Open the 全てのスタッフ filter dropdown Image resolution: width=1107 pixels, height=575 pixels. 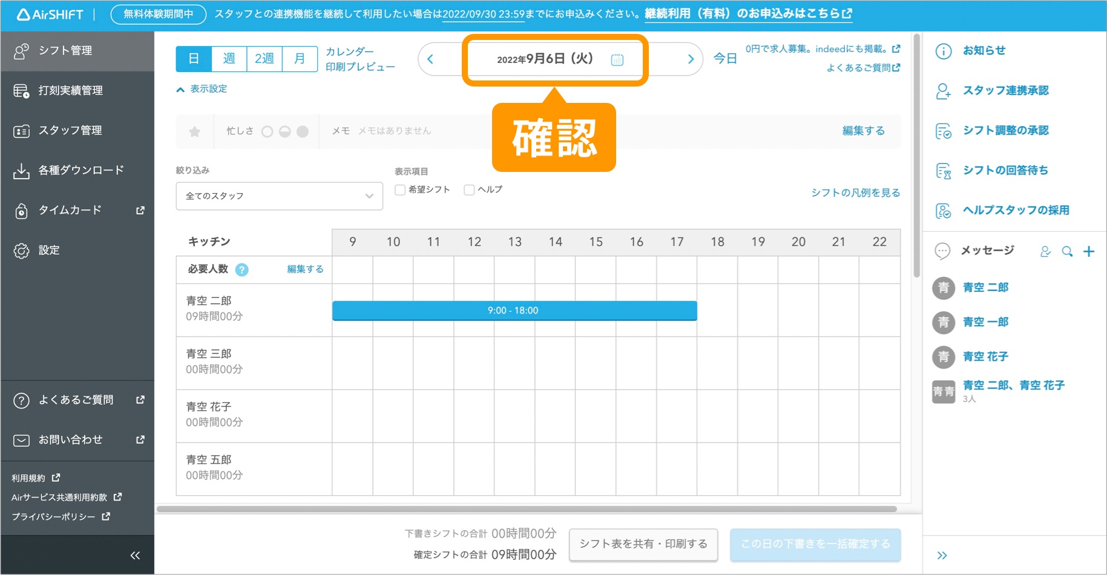(x=279, y=196)
